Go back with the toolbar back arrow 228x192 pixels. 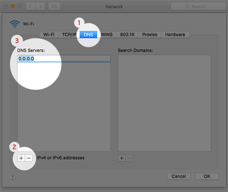click(30, 6)
